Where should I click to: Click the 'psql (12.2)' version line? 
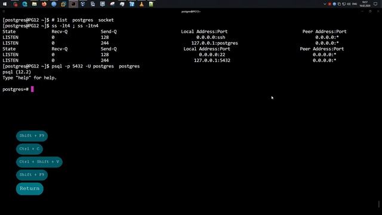click(x=17, y=72)
